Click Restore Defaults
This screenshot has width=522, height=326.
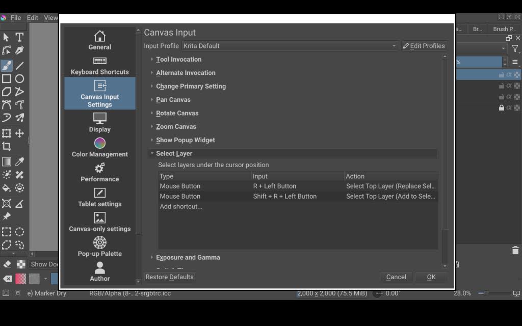tap(169, 277)
